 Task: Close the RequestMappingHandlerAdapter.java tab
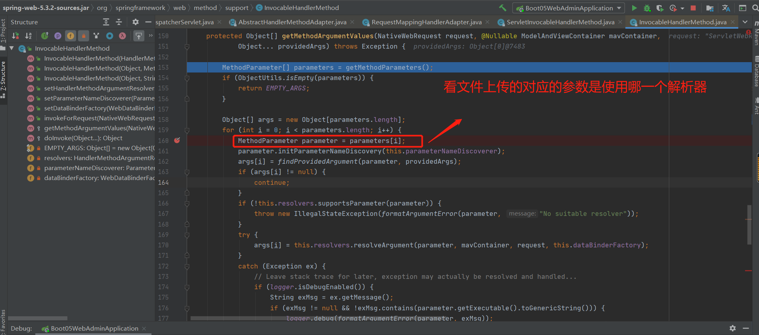(487, 22)
